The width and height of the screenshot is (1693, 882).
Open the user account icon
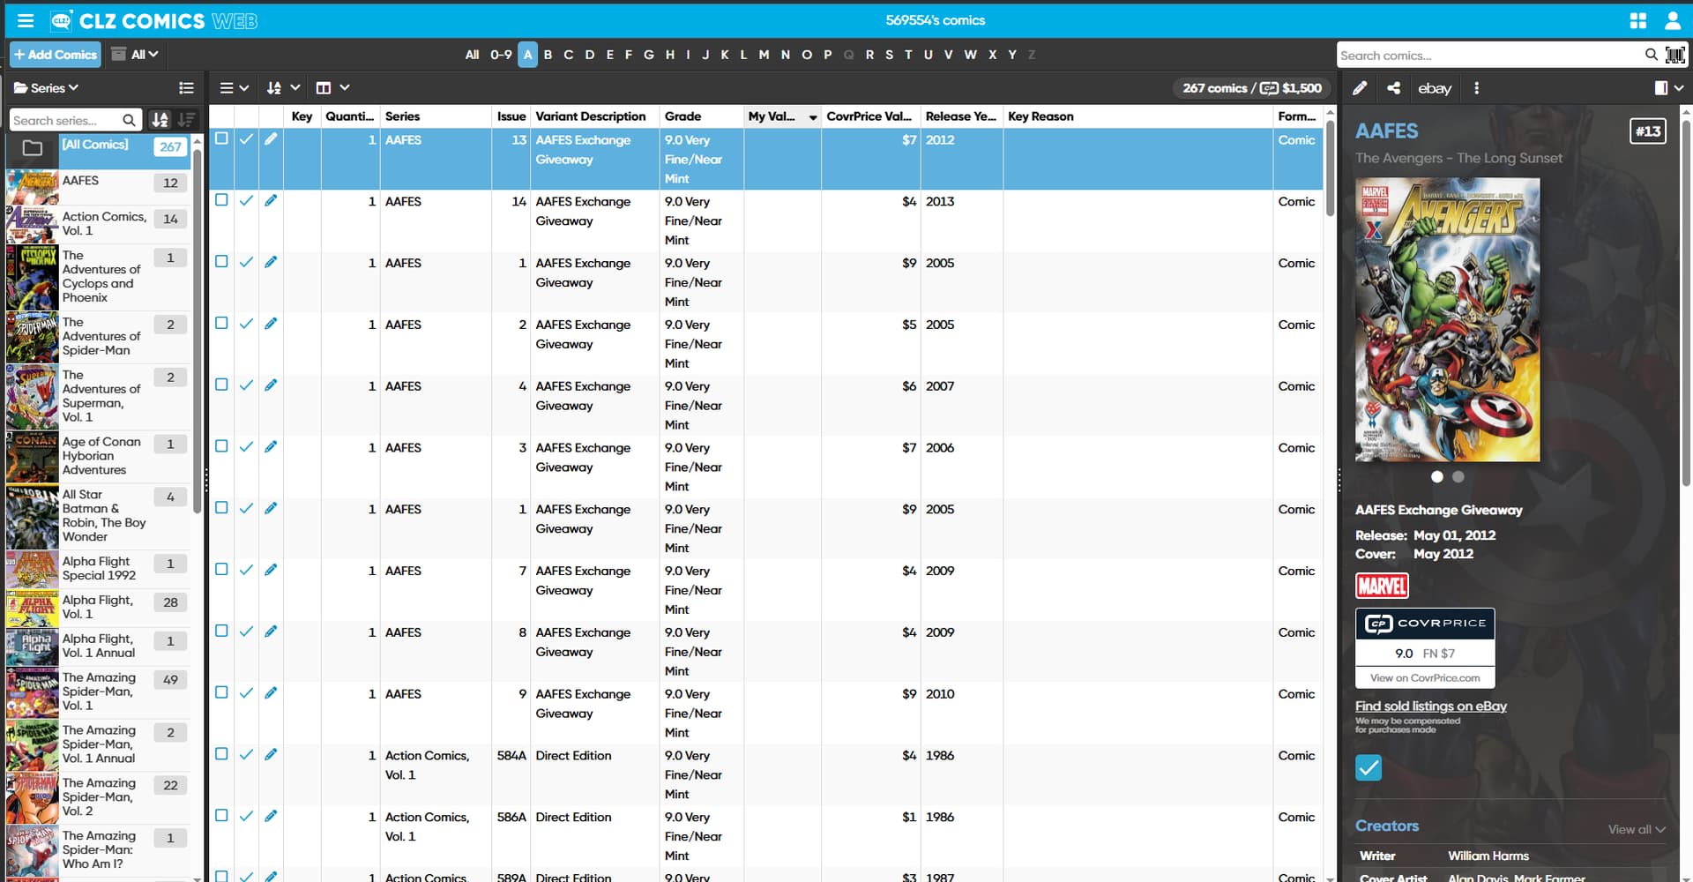point(1672,20)
